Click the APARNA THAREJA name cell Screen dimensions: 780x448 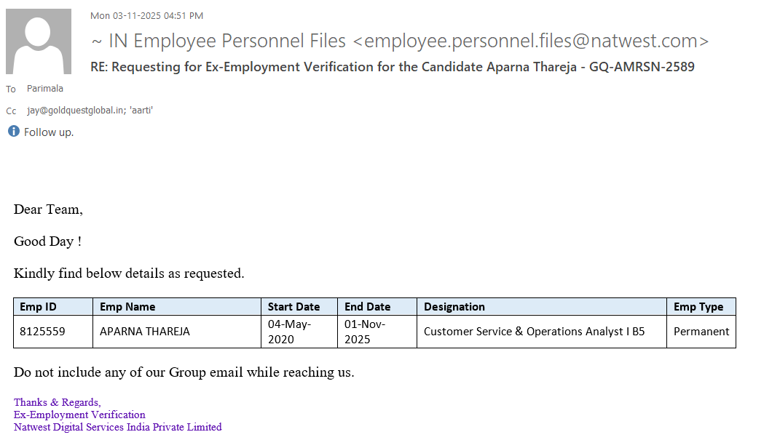pyautogui.click(x=145, y=332)
